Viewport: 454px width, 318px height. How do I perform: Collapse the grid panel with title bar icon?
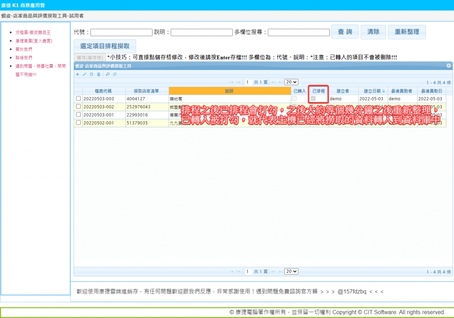[x=449, y=66]
